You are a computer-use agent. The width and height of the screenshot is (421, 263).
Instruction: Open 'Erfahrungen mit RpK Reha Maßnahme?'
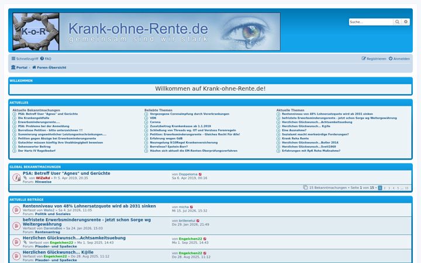(311, 151)
